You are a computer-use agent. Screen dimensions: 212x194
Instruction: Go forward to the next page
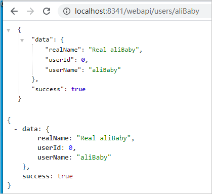coord(30,11)
